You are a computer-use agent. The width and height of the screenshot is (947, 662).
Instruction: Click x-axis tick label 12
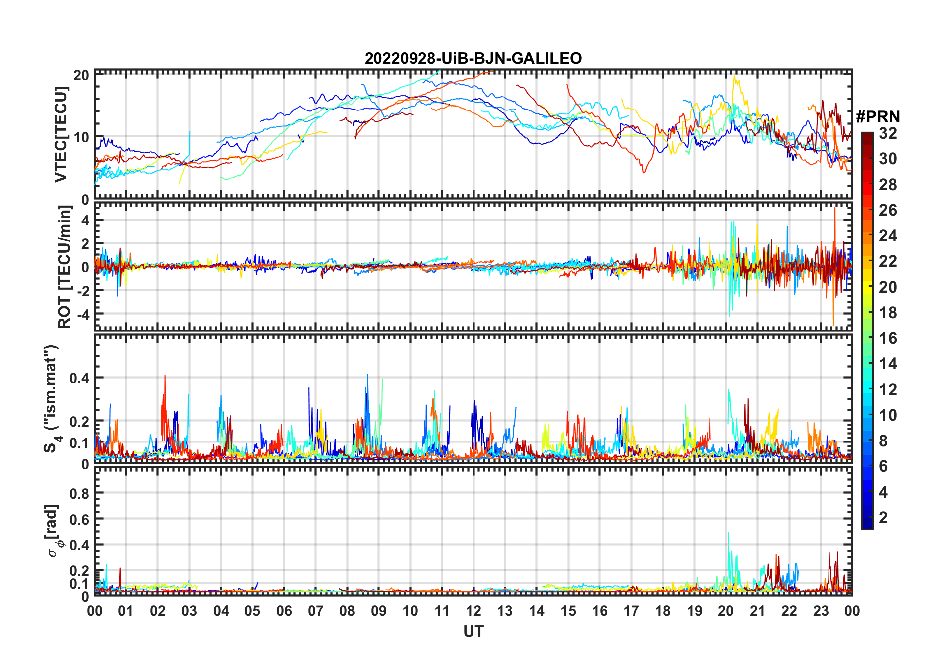(473, 611)
